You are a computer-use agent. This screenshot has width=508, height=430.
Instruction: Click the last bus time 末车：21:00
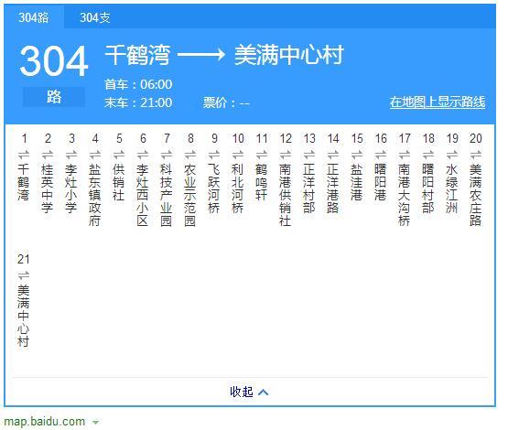click(x=138, y=102)
